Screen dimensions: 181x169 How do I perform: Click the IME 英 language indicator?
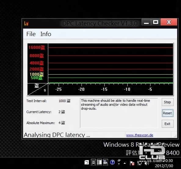click(93, 162)
